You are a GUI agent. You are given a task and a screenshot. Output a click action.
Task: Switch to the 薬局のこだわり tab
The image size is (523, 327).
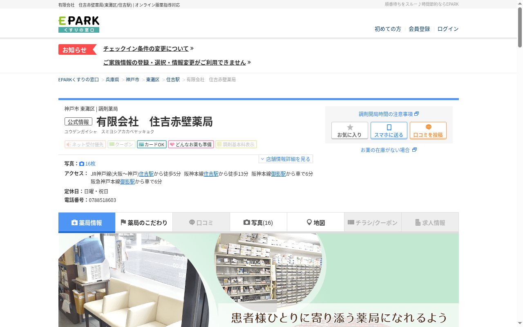point(144,223)
